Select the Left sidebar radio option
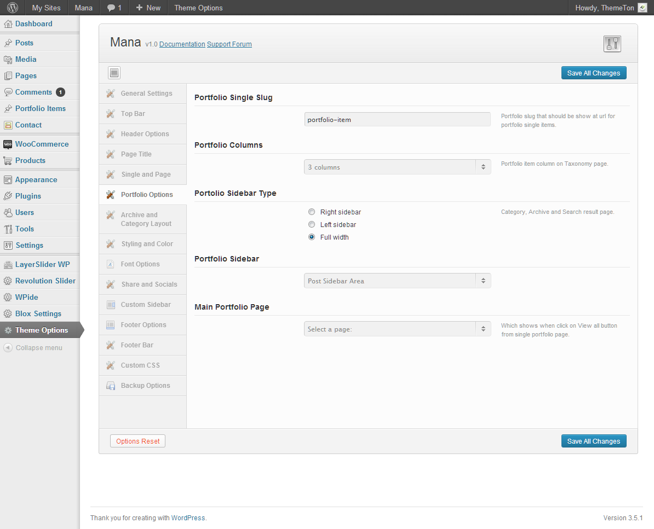Image resolution: width=654 pixels, height=529 pixels. pos(312,224)
